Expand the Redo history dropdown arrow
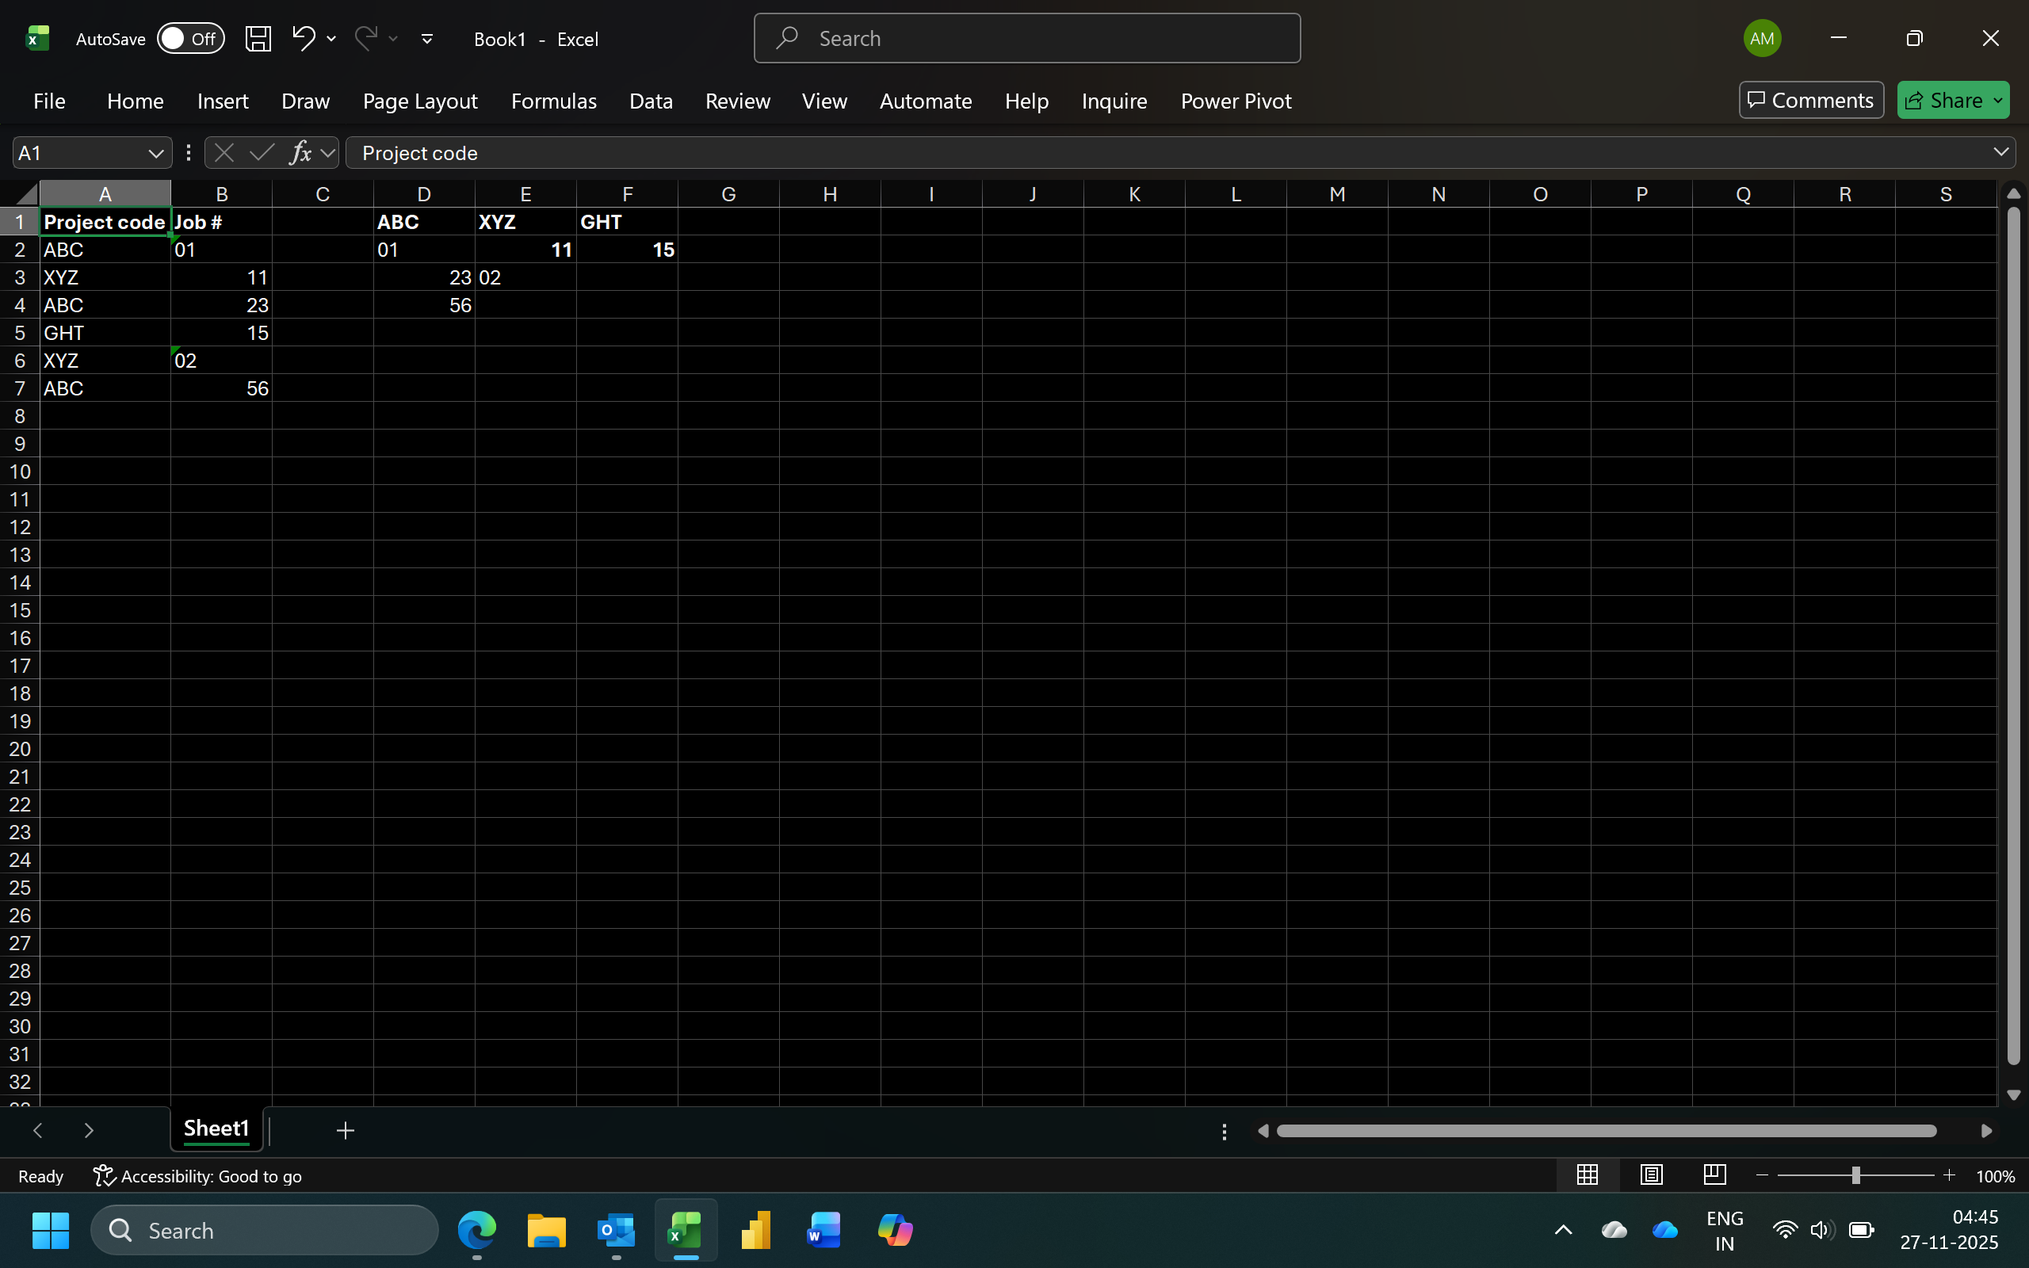Image resolution: width=2029 pixels, height=1268 pixels. [393, 39]
